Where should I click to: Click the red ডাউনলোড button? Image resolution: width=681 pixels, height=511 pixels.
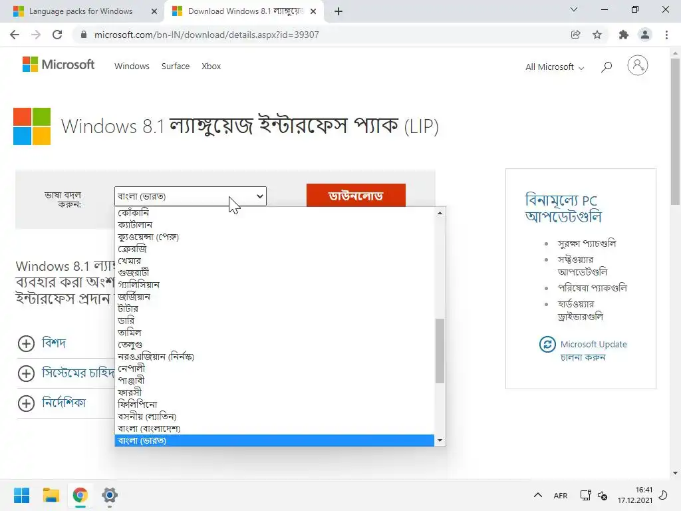(x=356, y=196)
